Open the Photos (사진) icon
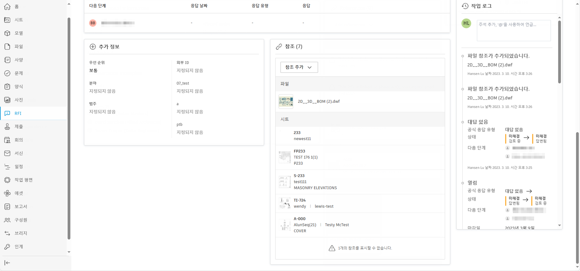The width and height of the screenshot is (580, 271). [x=7, y=100]
